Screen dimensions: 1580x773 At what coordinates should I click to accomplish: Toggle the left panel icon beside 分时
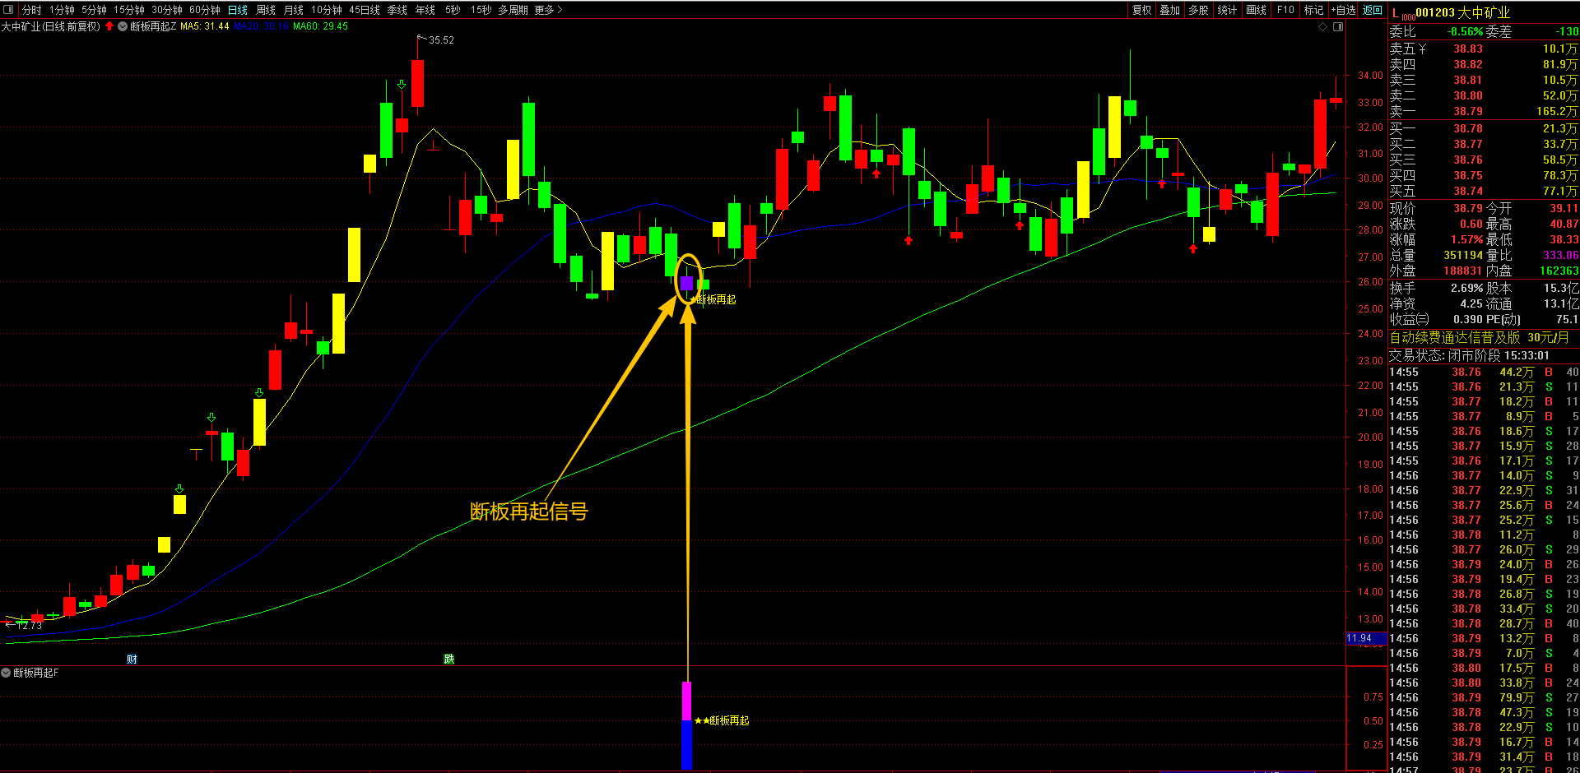click(9, 10)
